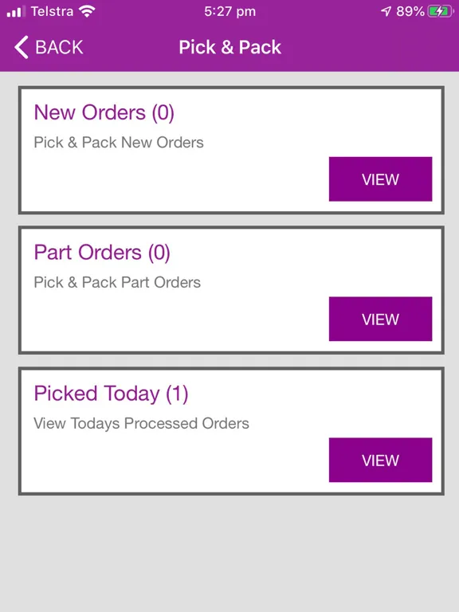Viewport: 459px width, 612px height.
Task: View new orders to pick and pack
Action: [x=380, y=179]
